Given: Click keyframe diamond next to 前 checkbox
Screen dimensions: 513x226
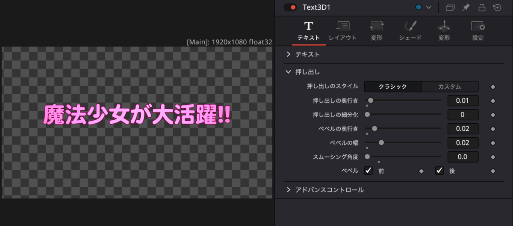Looking at the screenshot, I should [x=422, y=171].
